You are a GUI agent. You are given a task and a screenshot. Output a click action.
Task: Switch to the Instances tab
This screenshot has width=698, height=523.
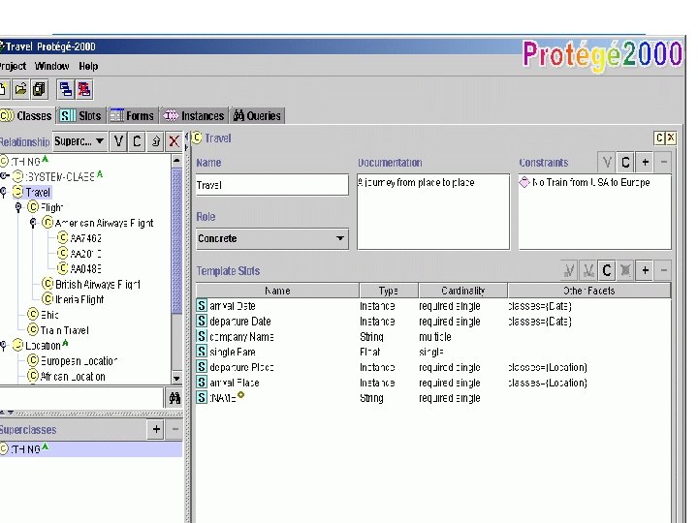coord(194,116)
